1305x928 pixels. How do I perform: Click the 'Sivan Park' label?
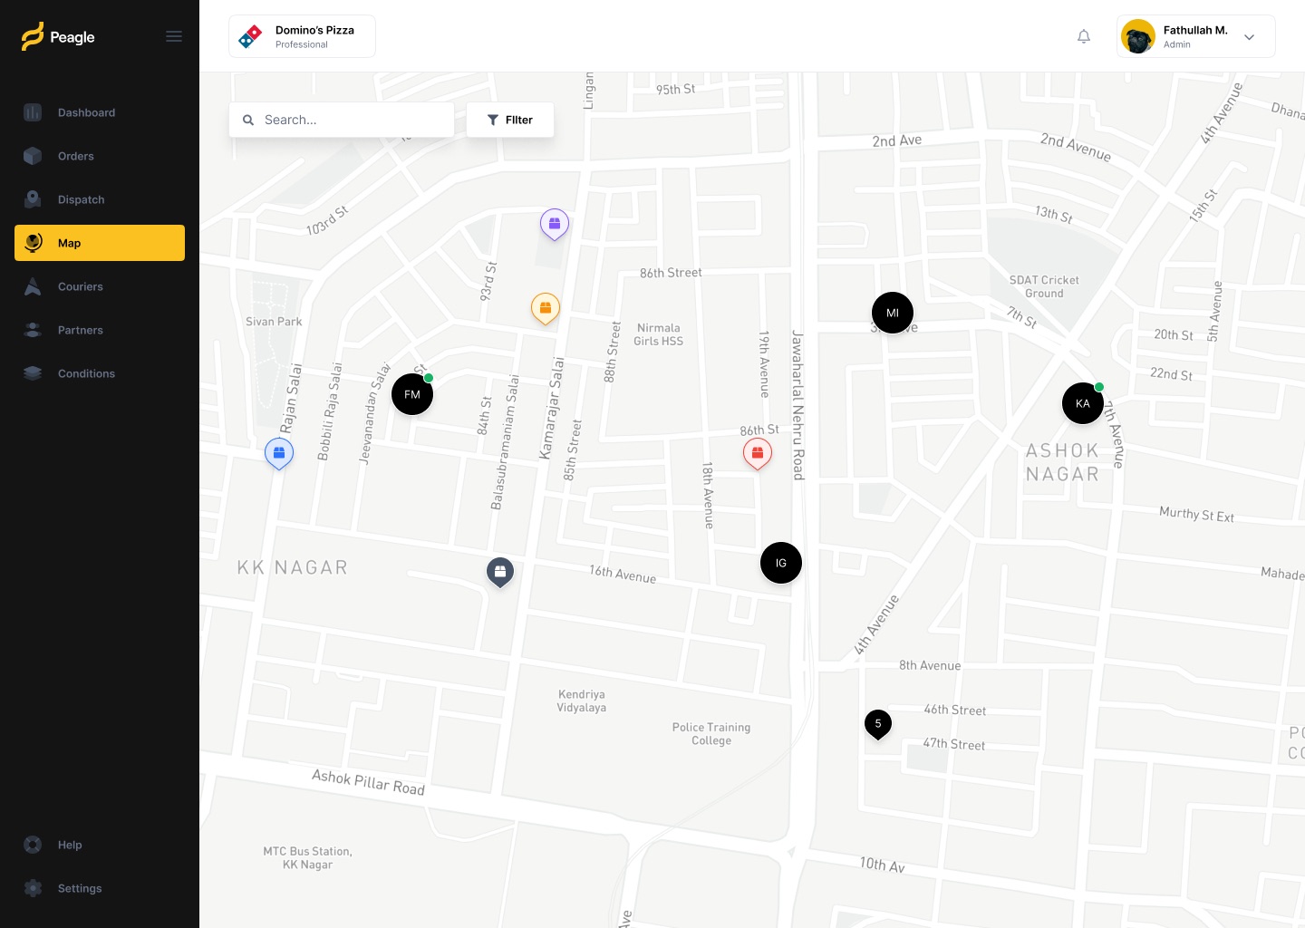[274, 322]
